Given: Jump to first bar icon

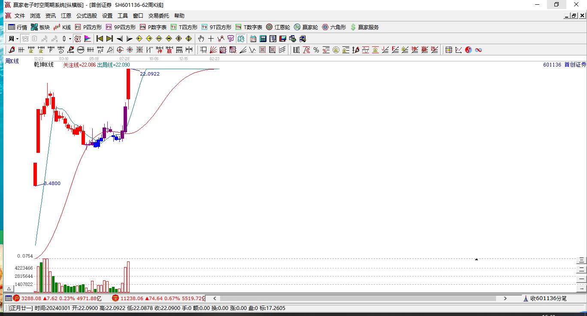Looking at the screenshot, I should click(100, 39).
